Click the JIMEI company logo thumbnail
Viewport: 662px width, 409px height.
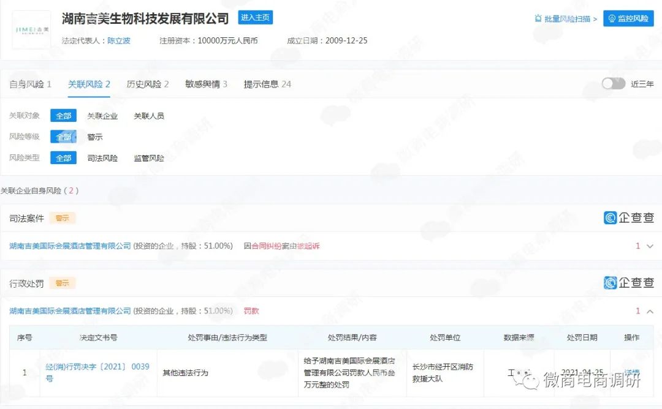[32, 30]
